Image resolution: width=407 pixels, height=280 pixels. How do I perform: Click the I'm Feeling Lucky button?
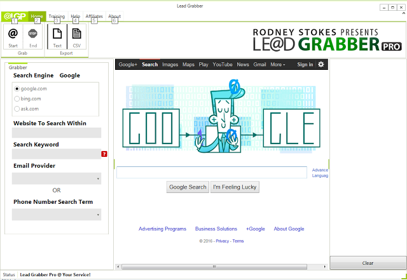pyautogui.click(x=235, y=187)
